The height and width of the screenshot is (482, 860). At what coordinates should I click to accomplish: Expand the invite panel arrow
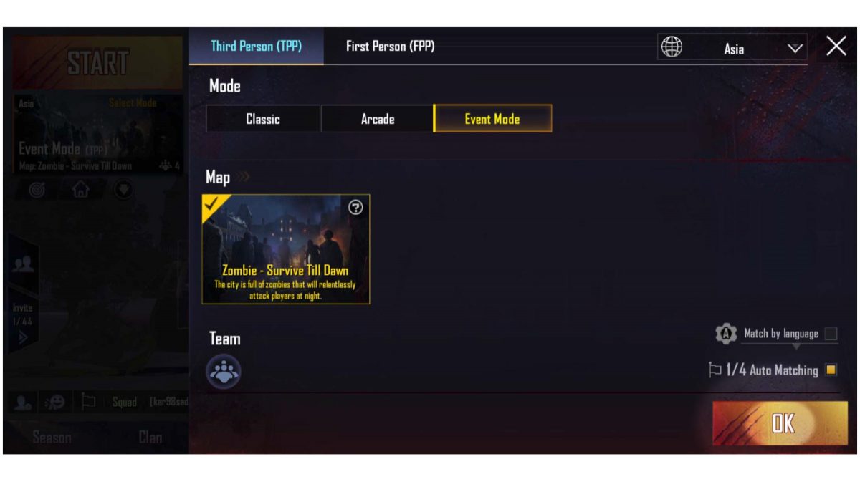(23, 337)
